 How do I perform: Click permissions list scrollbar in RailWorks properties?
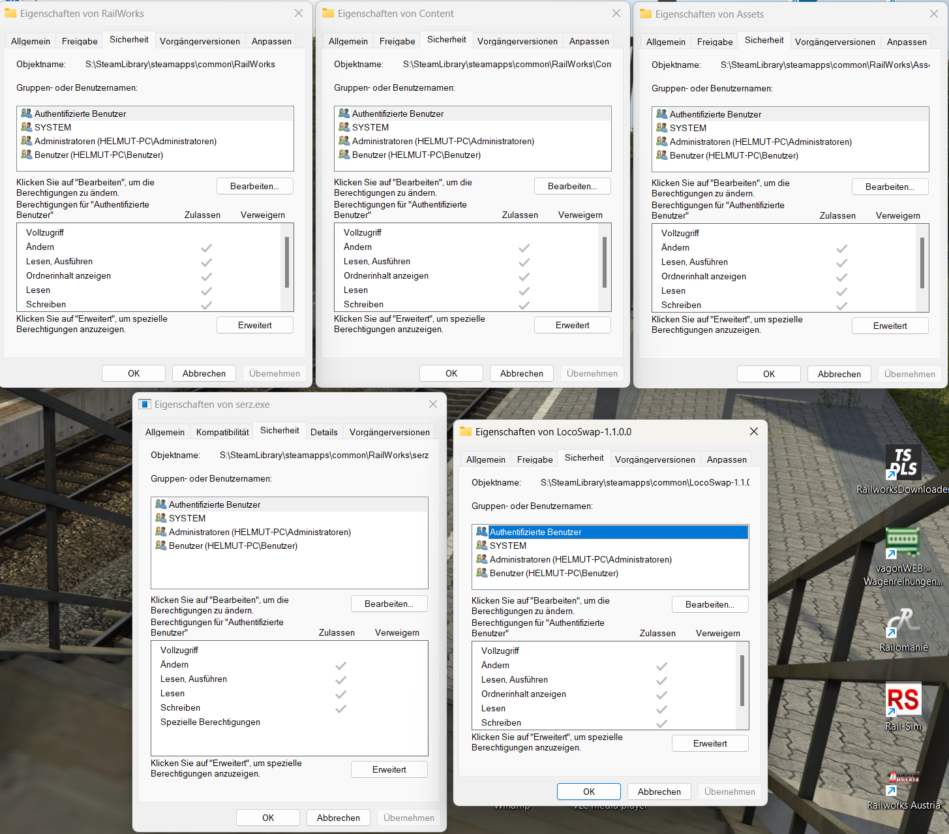(x=287, y=262)
